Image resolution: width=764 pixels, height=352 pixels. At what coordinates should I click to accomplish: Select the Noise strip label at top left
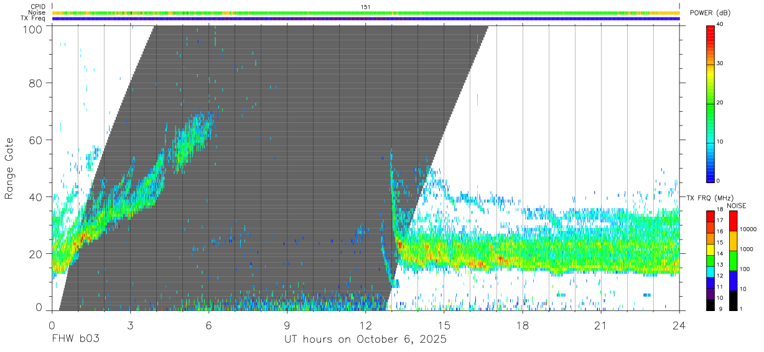click(37, 12)
